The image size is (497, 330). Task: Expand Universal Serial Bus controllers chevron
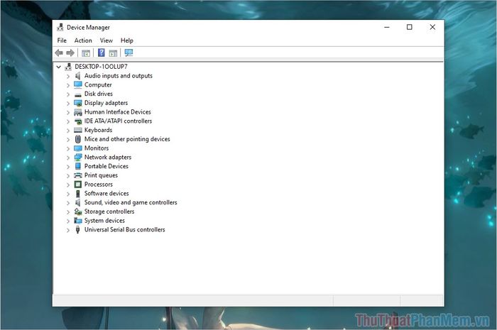point(68,230)
